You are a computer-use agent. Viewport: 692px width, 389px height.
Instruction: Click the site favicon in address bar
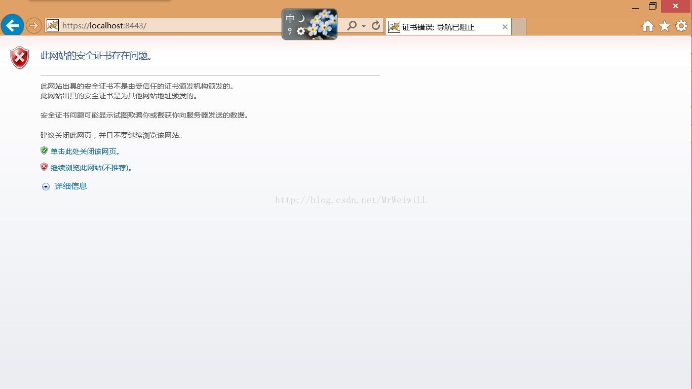[x=53, y=25]
